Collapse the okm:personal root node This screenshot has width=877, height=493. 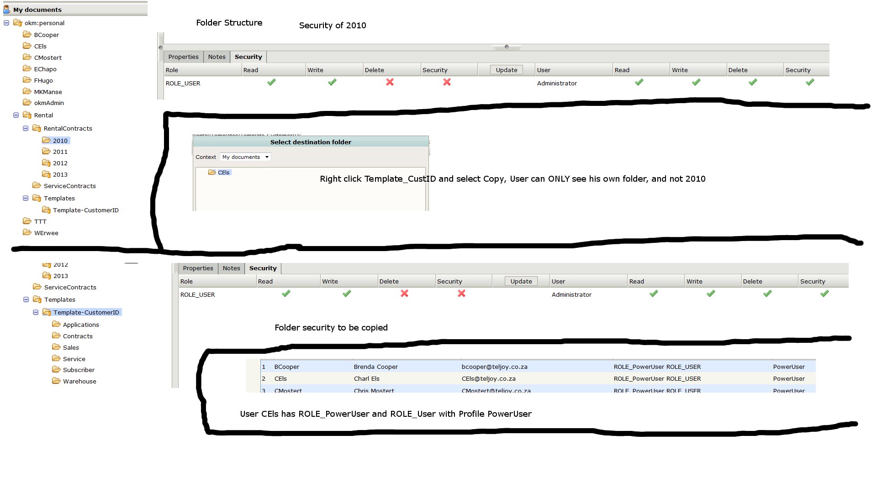pyautogui.click(x=7, y=23)
